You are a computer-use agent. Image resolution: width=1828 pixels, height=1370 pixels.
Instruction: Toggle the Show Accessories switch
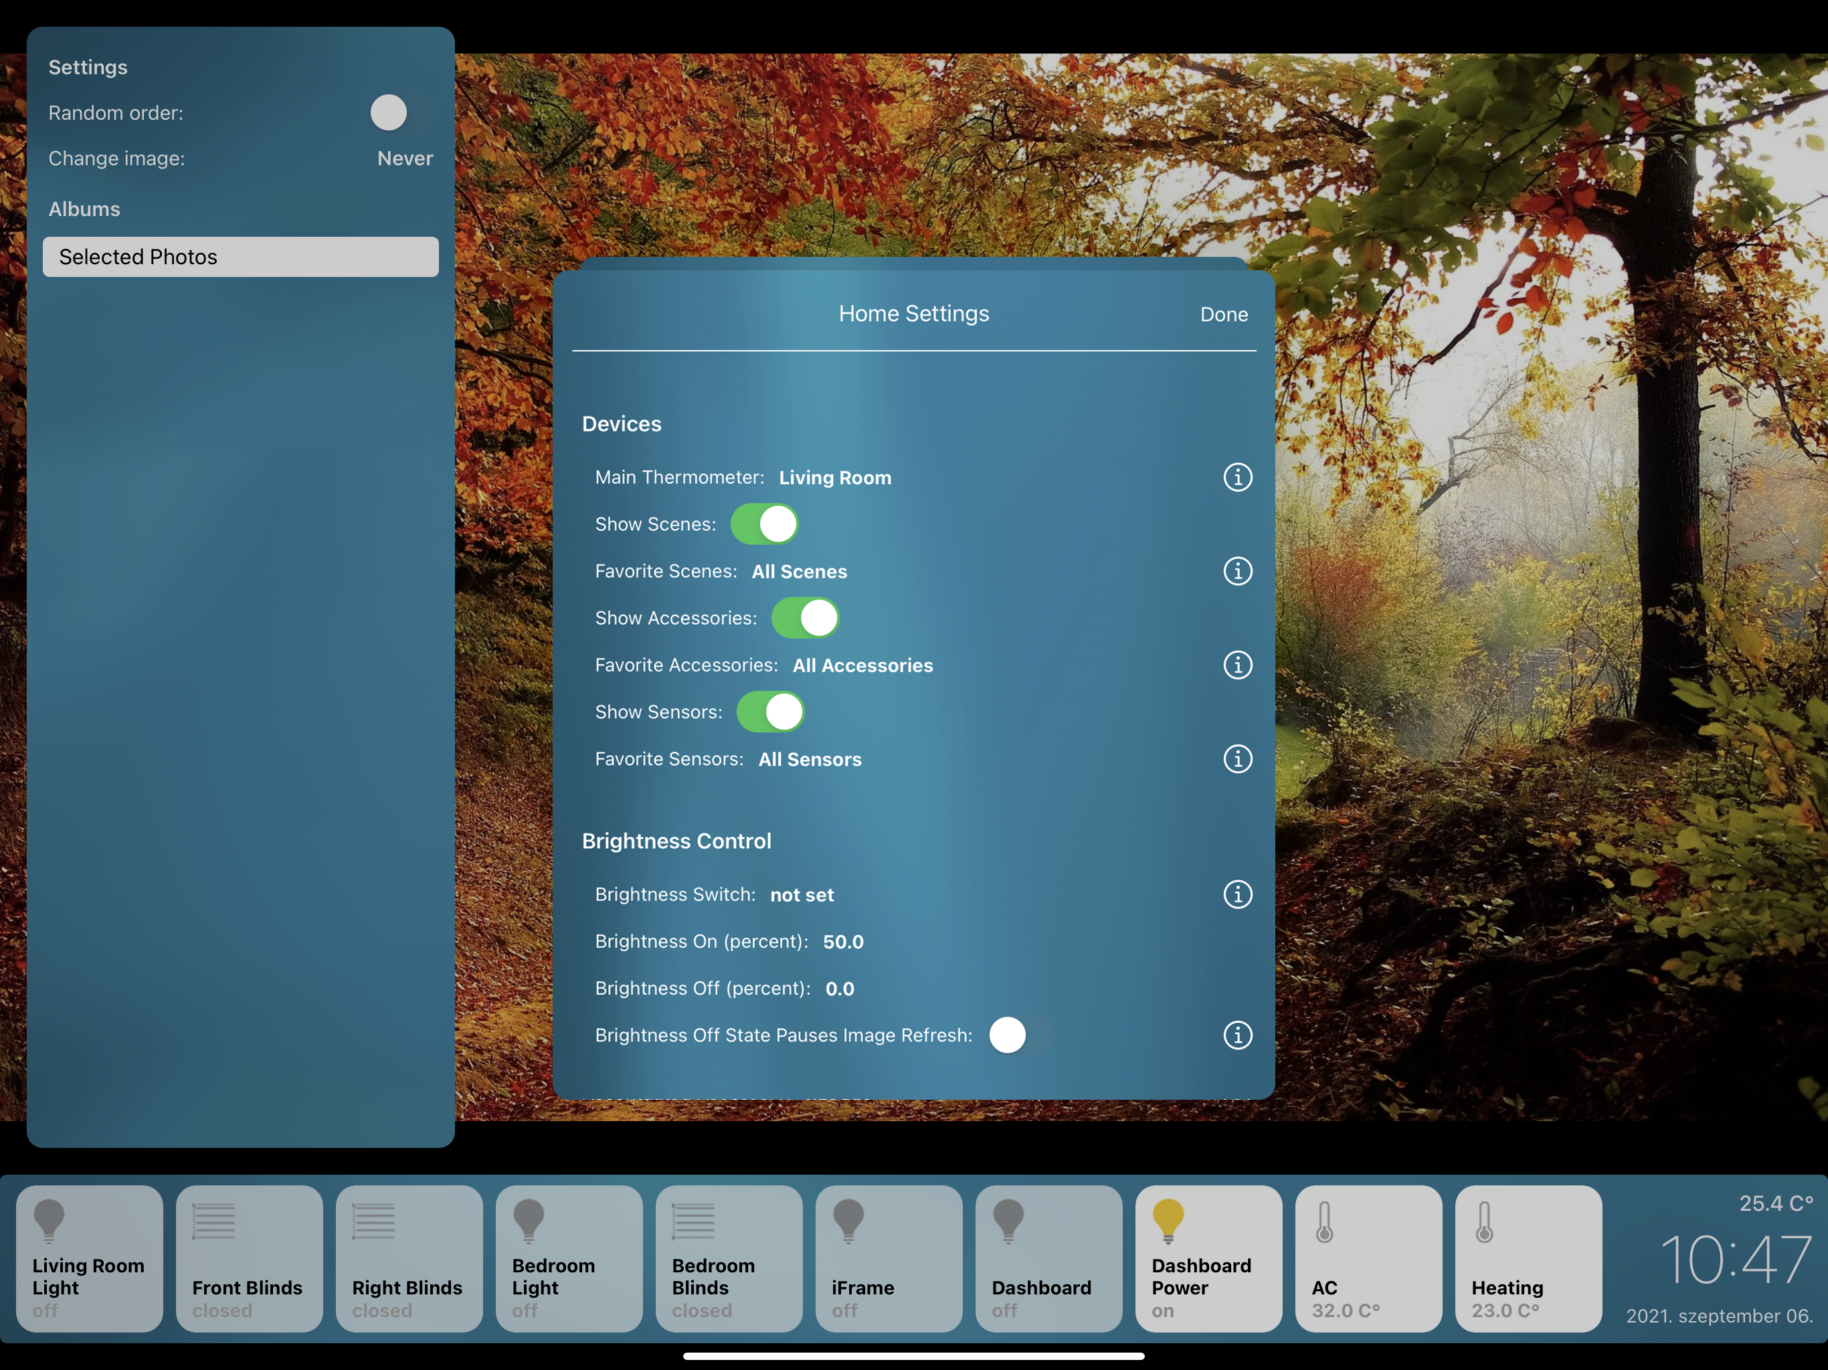805,618
